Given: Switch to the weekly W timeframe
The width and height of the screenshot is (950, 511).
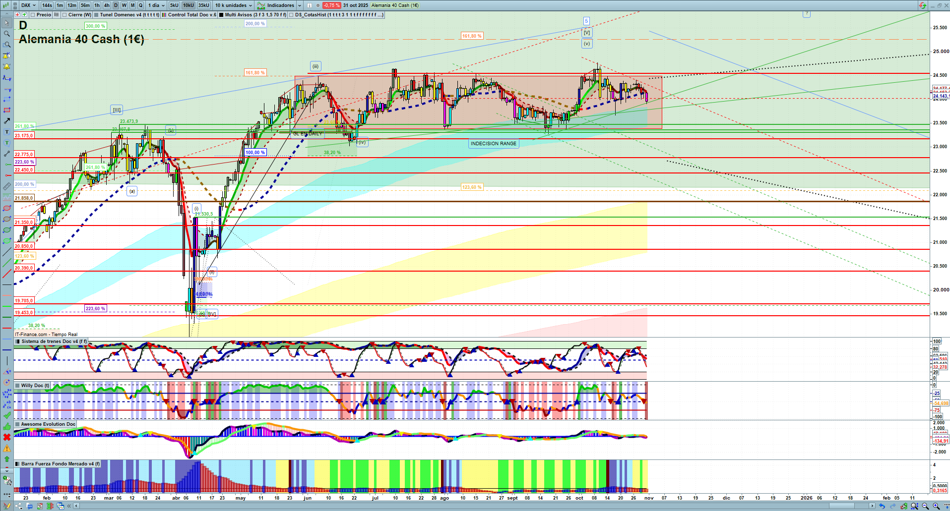Looking at the screenshot, I should [x=124, y=5].
